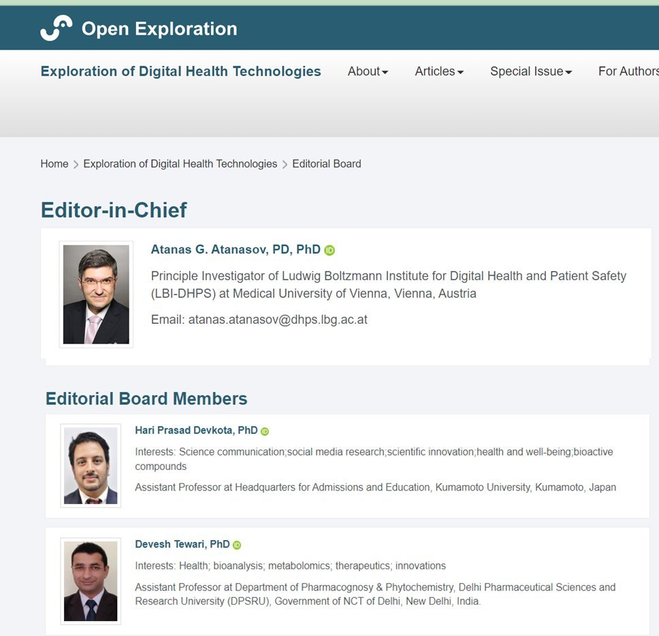659x636 pixels.
Task: Click the Editorial Board Members heading
Action: tap(146, 399)
